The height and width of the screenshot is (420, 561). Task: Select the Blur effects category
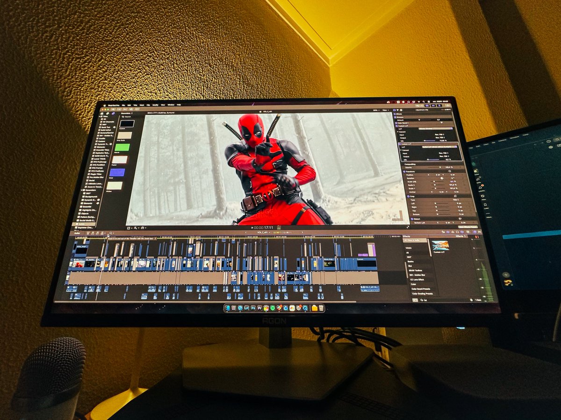[410, 266]
